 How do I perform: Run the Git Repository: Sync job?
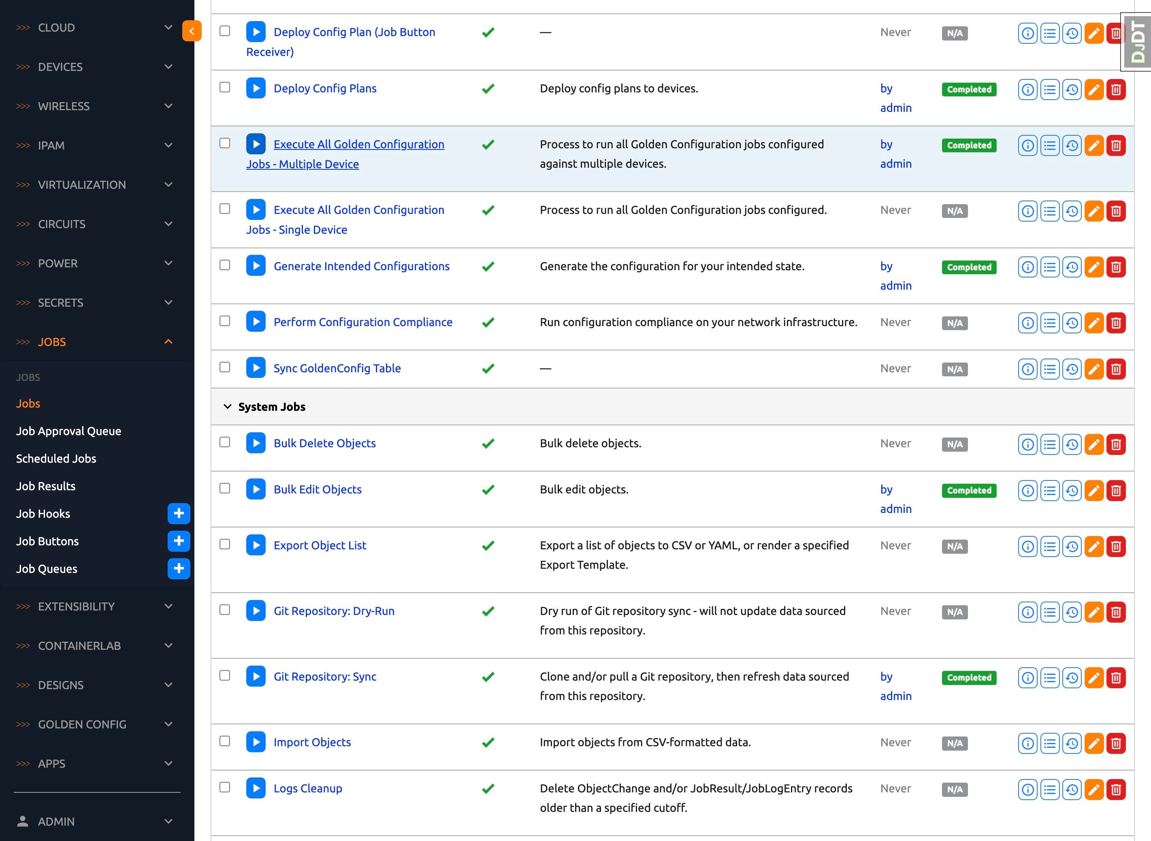256,676
